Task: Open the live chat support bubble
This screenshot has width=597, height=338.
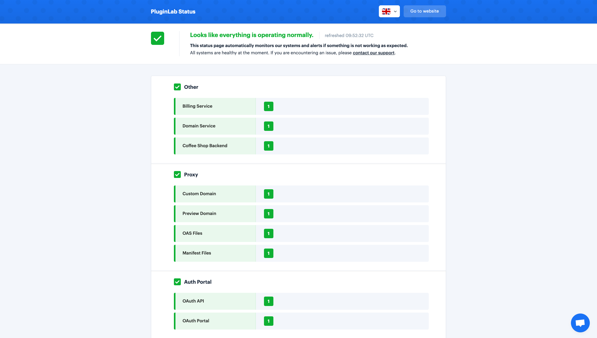Action: tap(580, 323)
